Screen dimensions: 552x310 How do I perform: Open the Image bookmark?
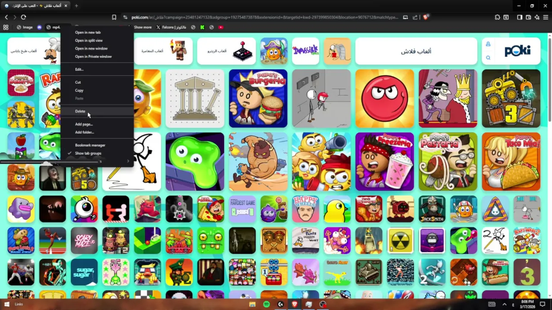[x=25, y=27]
